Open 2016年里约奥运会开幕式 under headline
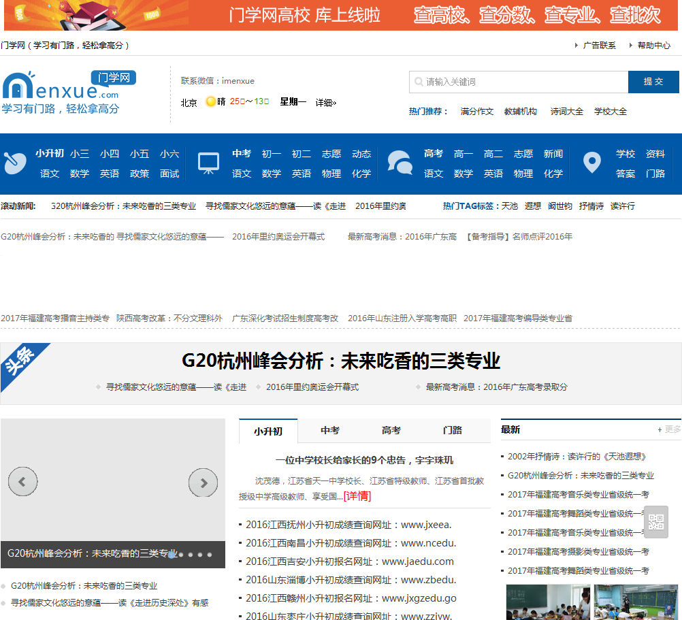The image size is (682, 620). (312, 387)
